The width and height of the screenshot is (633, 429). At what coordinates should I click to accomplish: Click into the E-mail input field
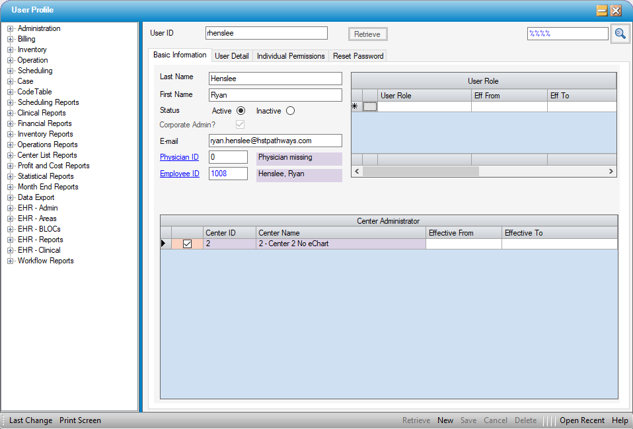275,141
